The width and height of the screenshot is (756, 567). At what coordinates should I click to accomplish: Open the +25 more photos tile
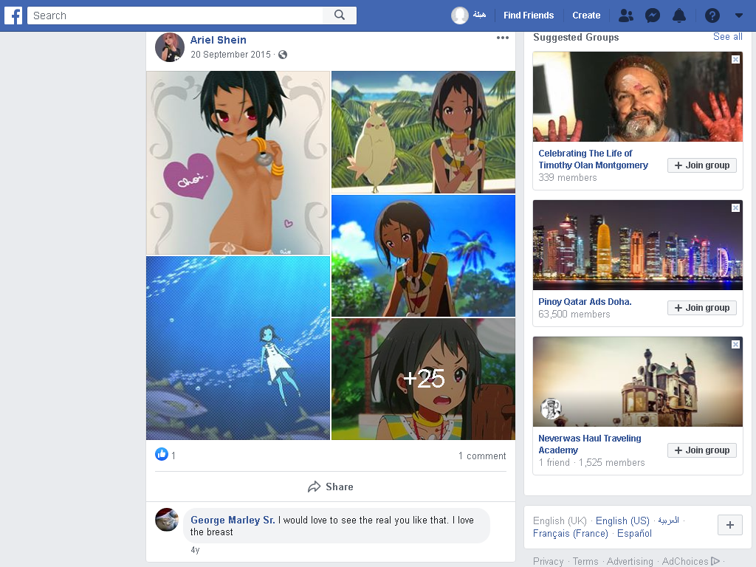423,379
